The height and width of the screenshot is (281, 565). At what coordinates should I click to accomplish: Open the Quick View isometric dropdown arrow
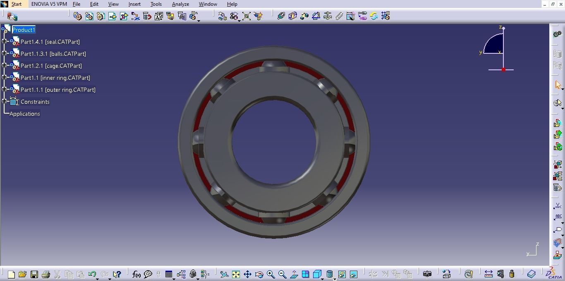coord(322,279)
